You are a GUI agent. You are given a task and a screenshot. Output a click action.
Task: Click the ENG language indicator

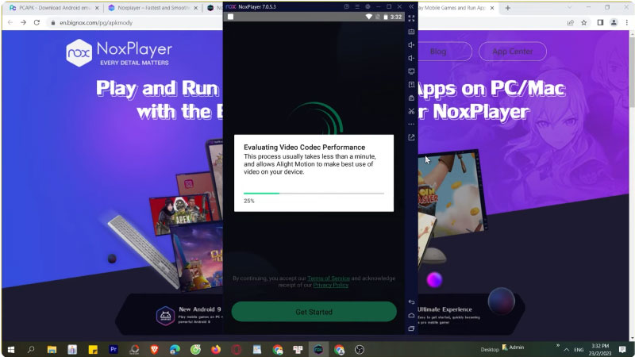(579, 350)
